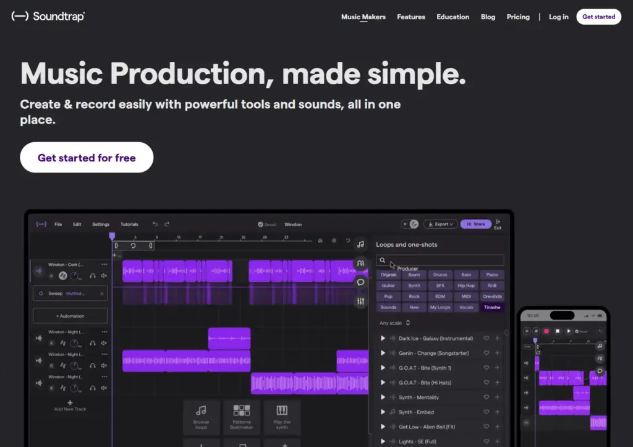633x447 pixels.
Task: Redo the action in the studio toolbar
Action: [x=167, y=224]
